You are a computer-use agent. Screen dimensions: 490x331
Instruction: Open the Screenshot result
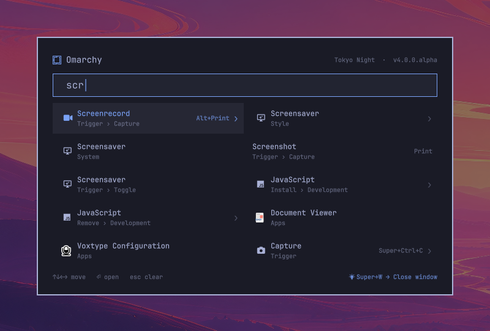[x=342, y=151]
